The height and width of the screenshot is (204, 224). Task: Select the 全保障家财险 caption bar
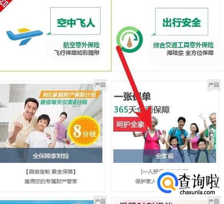pyautogui.click(x=51, y=156)
